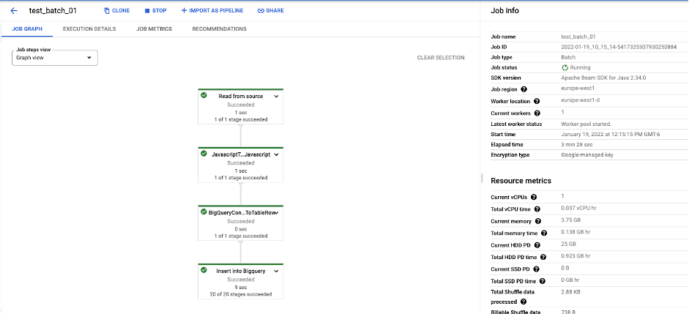This screenshot has width=689, height=314.
Task: Share the job link
Action: coord(271,10)
